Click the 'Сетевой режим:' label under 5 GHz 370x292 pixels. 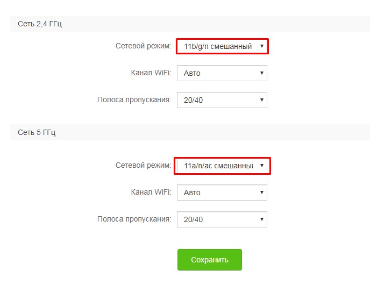point(143,165)
